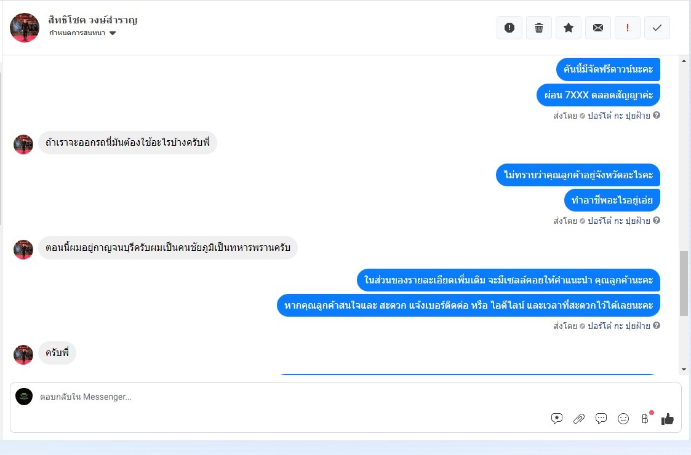Viewport: 691px width, 455px height.
Task: Send a thumbs-up like
Action: [x=668, y=419]
